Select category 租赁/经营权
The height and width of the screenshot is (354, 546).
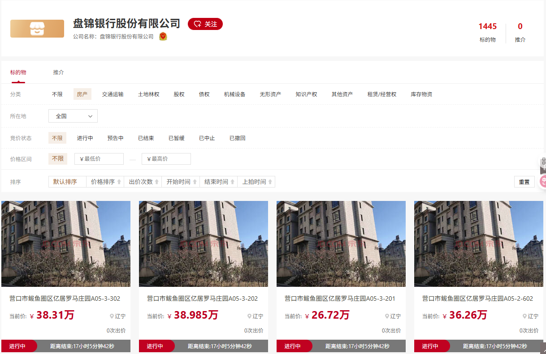382,94
